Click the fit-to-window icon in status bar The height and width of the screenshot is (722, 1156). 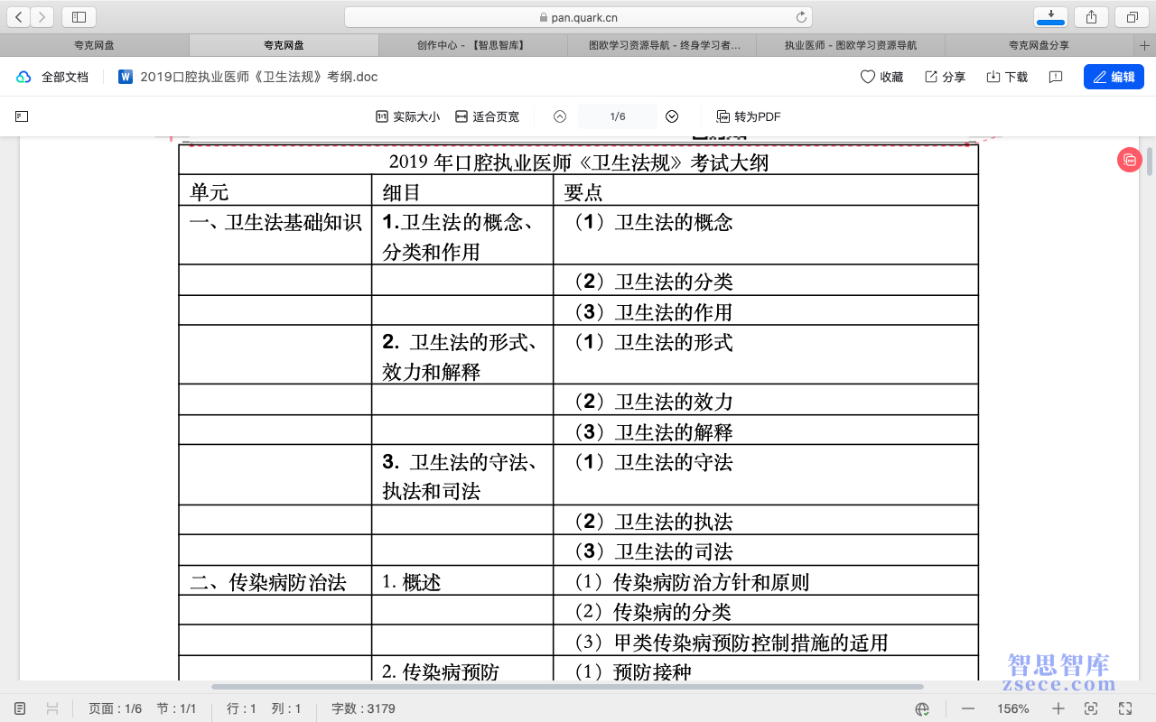click(x=1091, y=708)
